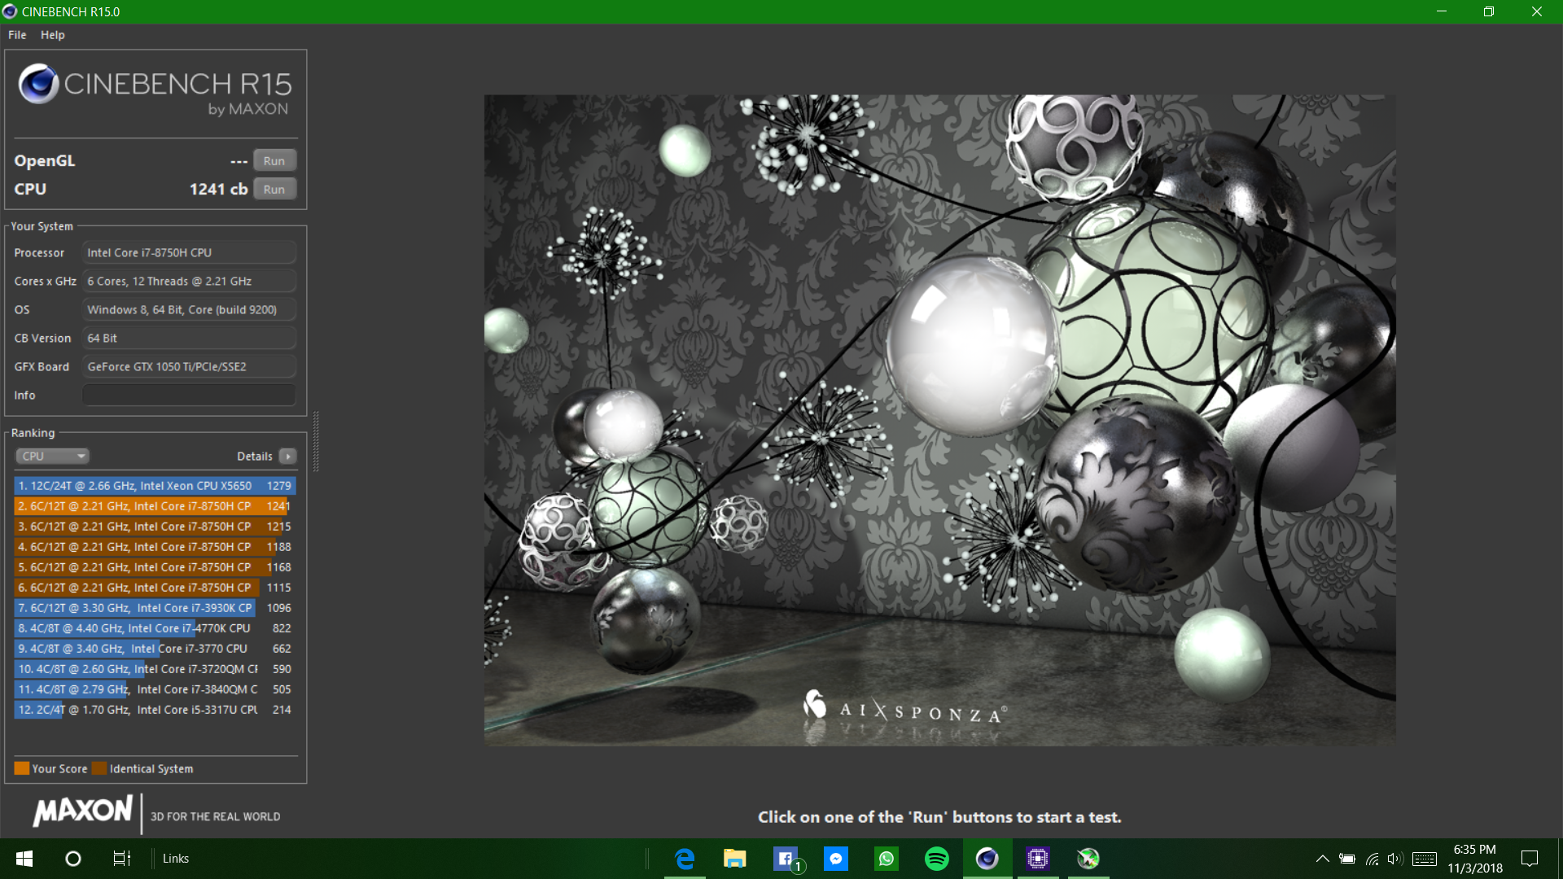Launch Microsoft Edge from taskbar

pyautogui.click(x=685, y=859)
